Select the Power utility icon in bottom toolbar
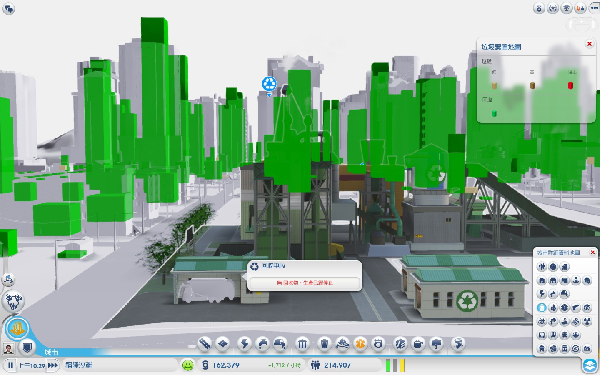 (x=245, y=344)
